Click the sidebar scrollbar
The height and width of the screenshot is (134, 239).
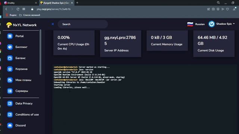pos(40,52)
